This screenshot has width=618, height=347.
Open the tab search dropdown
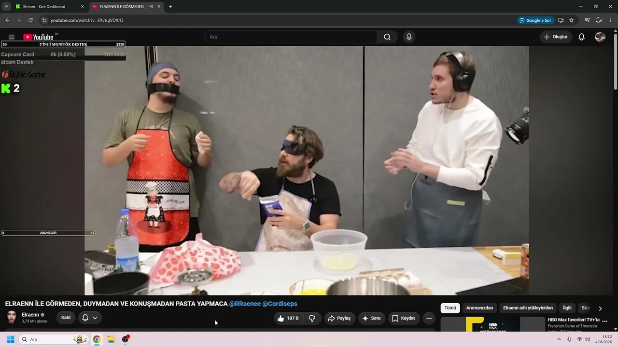6,7
